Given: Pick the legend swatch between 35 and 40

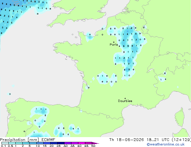Looking at the screenshot, I should 74,143.
